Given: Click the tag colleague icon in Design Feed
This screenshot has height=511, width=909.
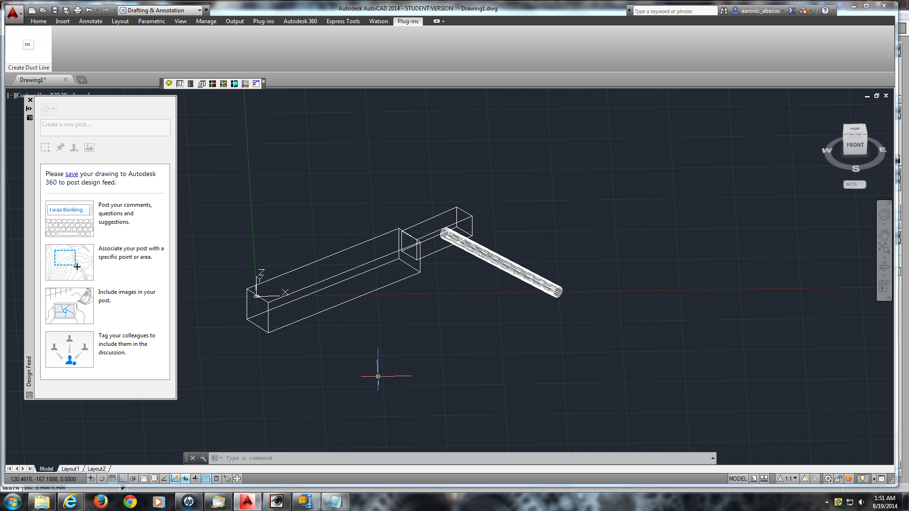Looking at the screenshot, I should pyautogui.click(x=74, y=148).
